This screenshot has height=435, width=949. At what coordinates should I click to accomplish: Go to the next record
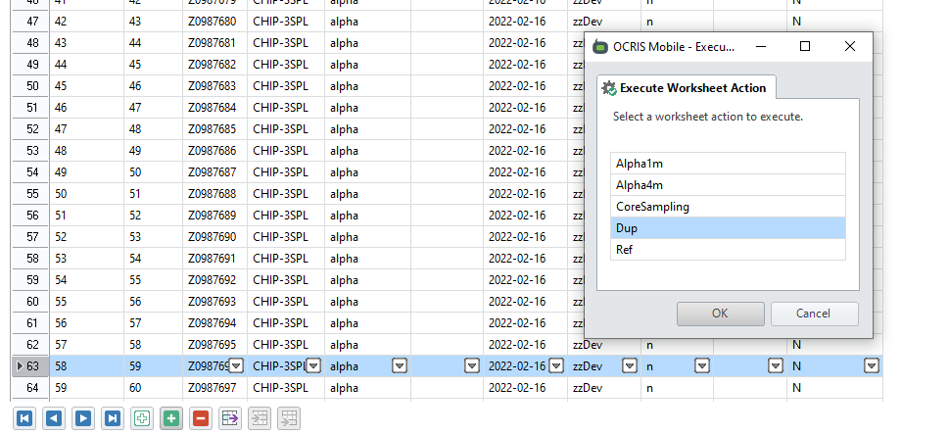[83, 418]
